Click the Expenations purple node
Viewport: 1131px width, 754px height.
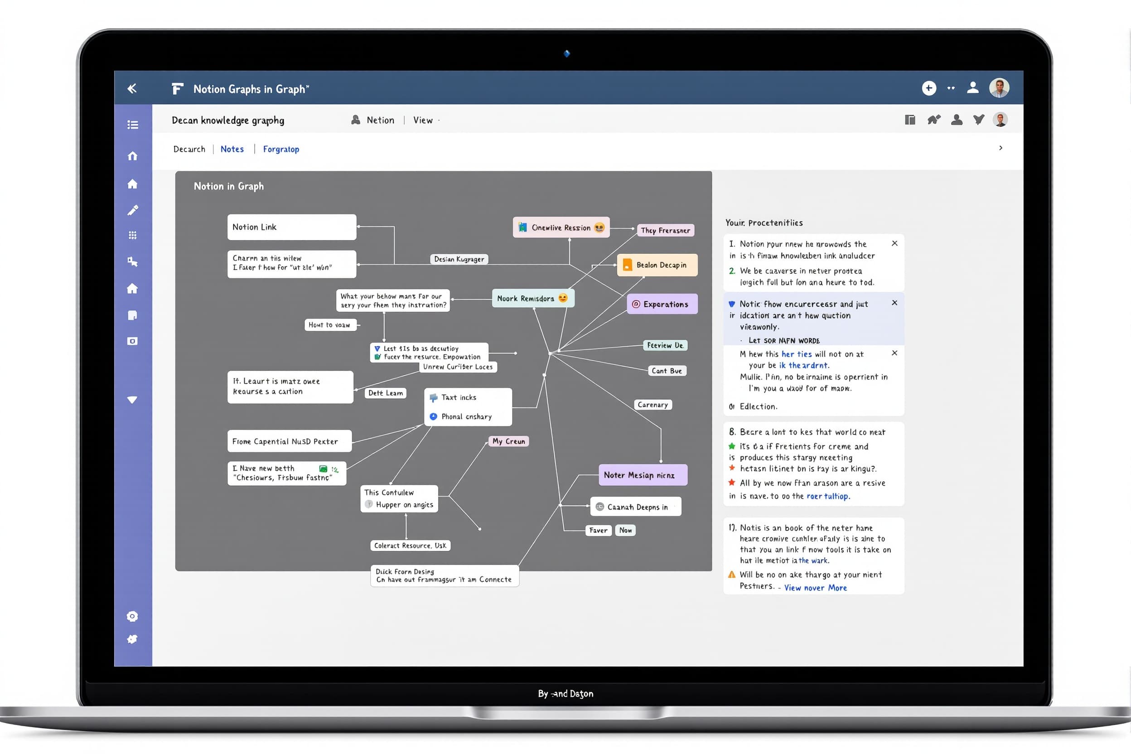(662, 304)
